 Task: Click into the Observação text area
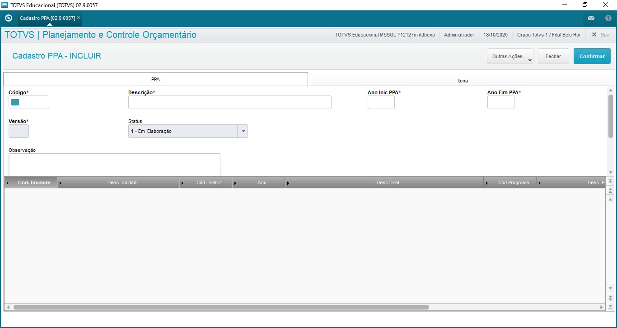tap(114, 165)
